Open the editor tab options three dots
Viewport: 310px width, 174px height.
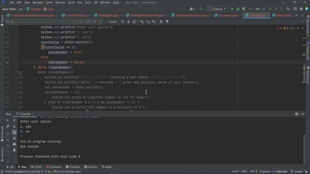point(303,15)
